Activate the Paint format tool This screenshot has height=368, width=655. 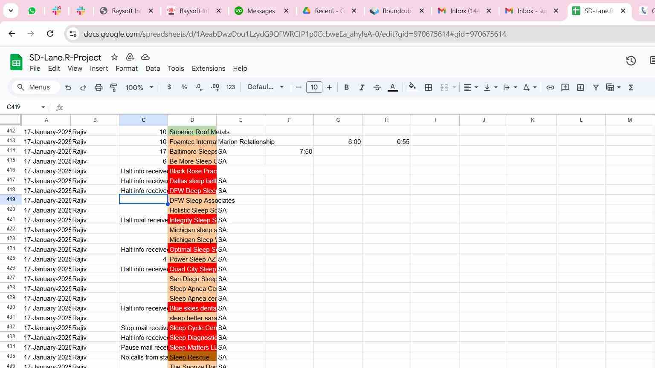pyautogui.click(x=113, y=87)
